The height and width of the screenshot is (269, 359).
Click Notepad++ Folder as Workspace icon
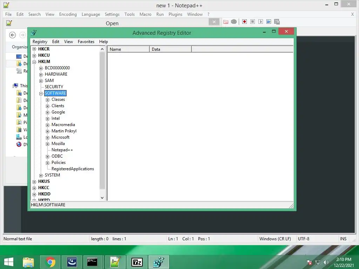point(226,22)
